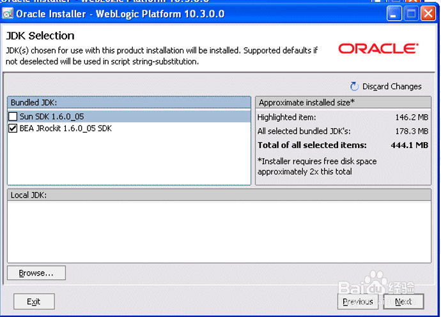
Task: Click the Approximate installed size* header
Action: pyautogui.click(x=343, y=103)
